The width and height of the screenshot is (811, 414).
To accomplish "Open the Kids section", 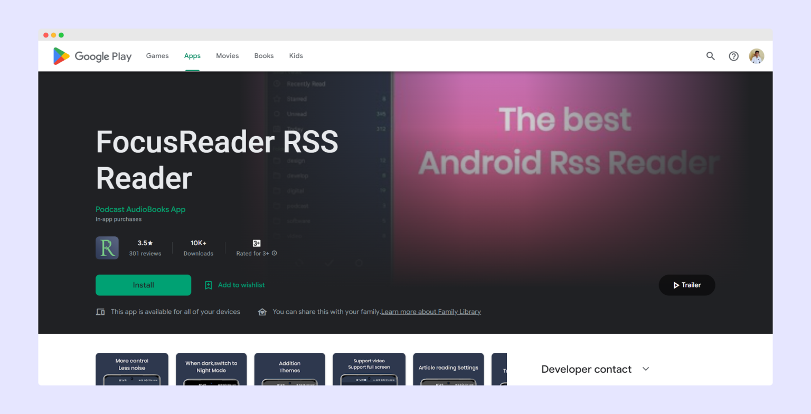I will click(x=296, y=56).
